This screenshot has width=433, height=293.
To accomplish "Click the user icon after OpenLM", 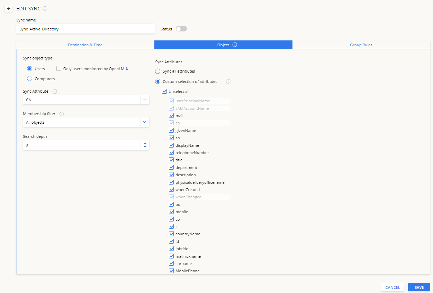I will pos(127,69).
